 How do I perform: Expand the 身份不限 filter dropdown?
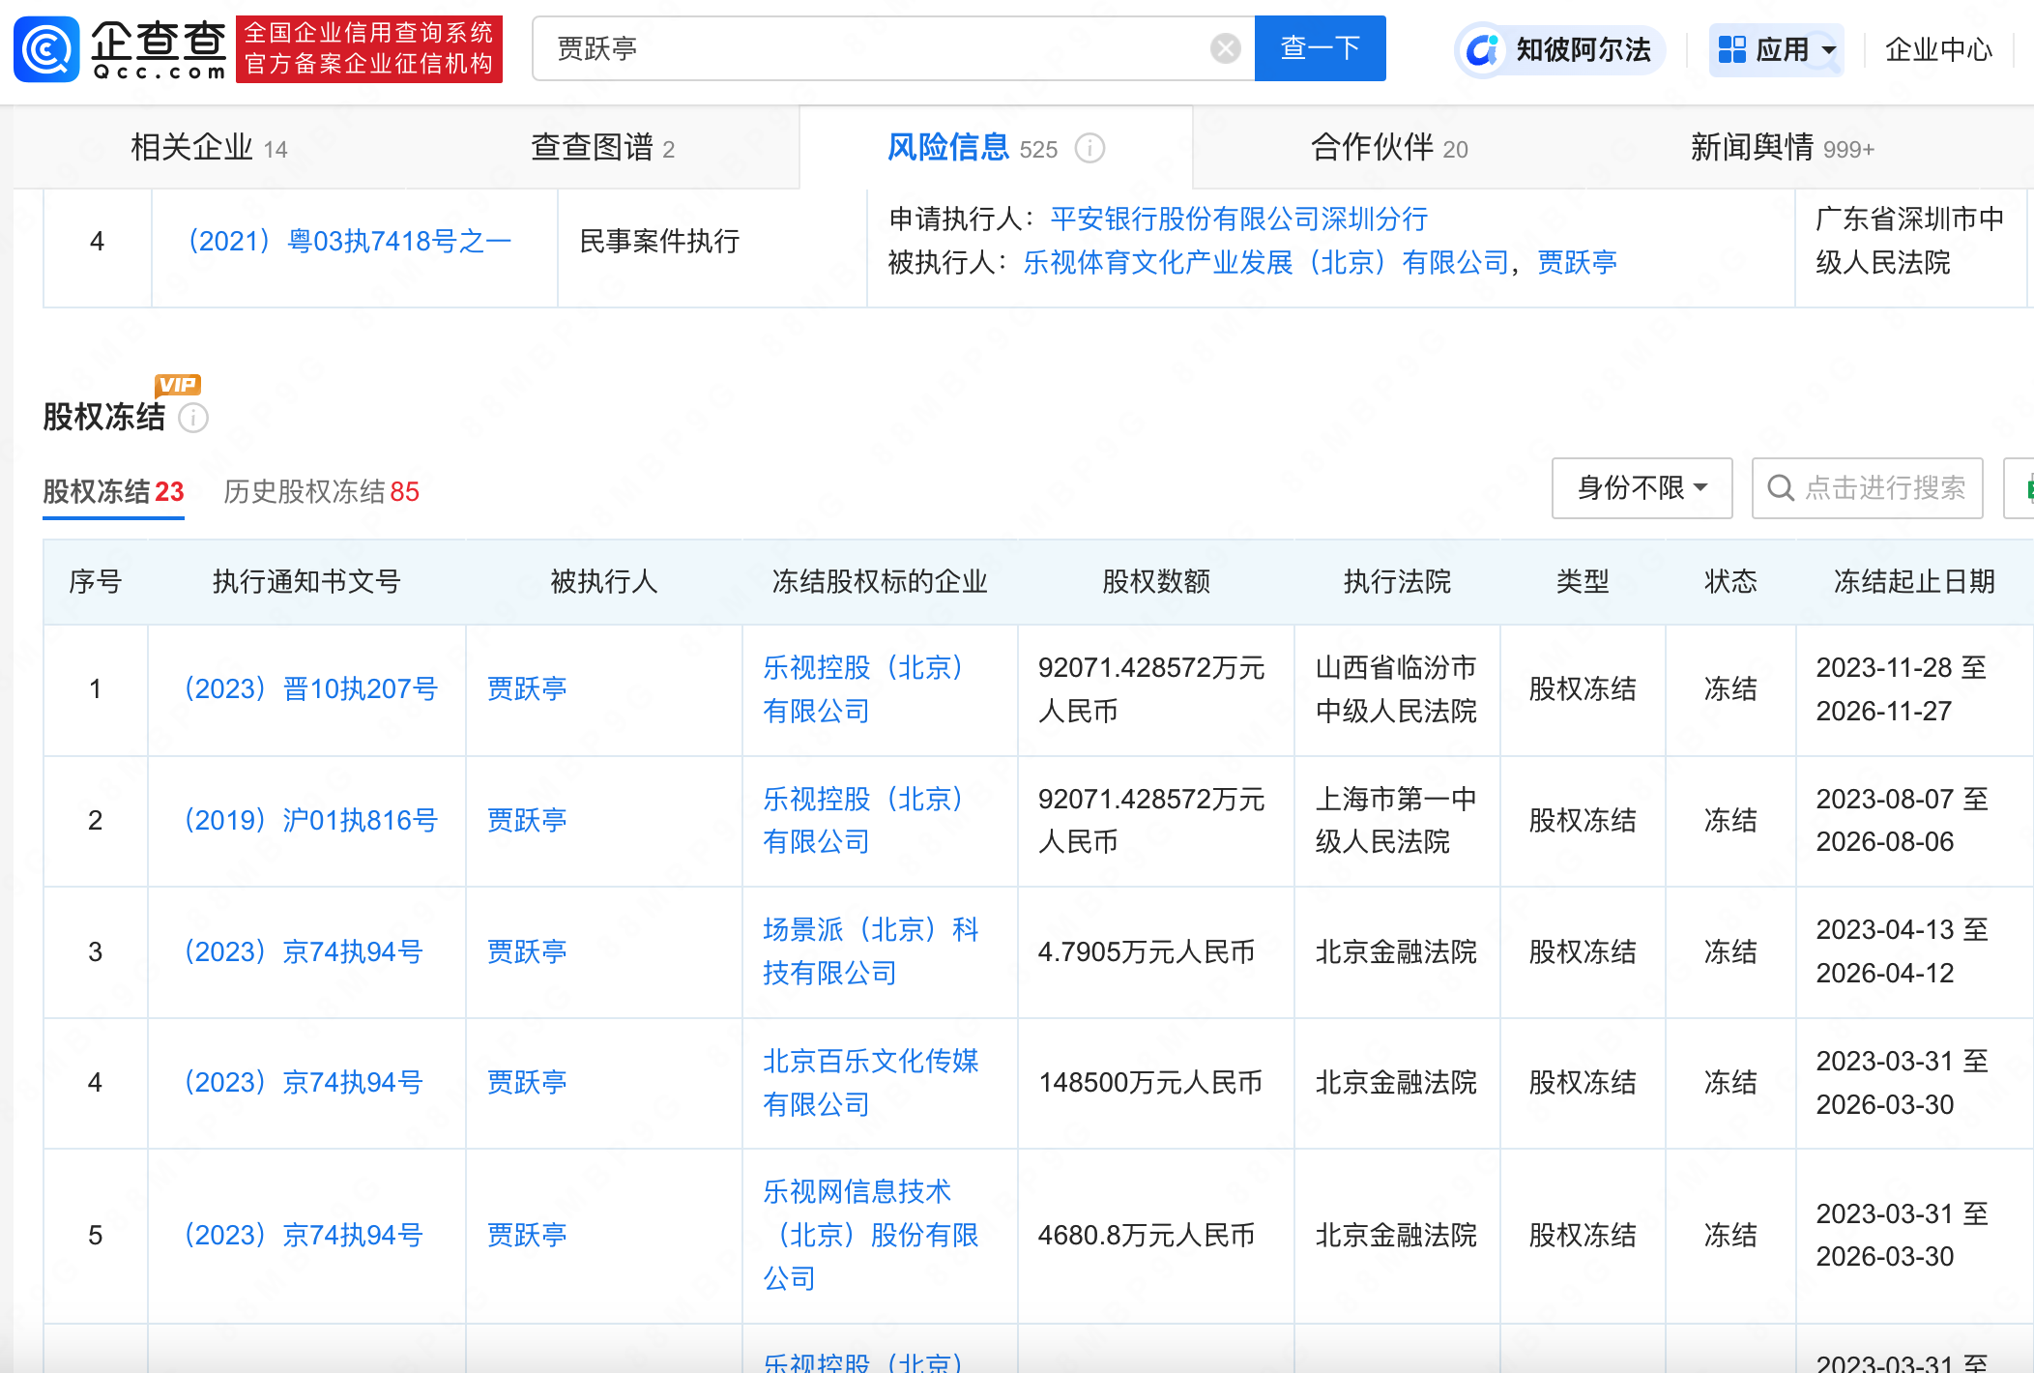click(1642, 488)
